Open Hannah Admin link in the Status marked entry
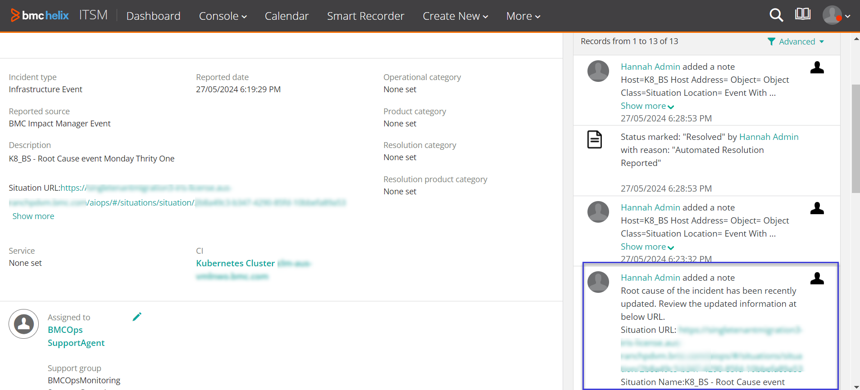Screen dimensions: 860x390 click(769, 137)
